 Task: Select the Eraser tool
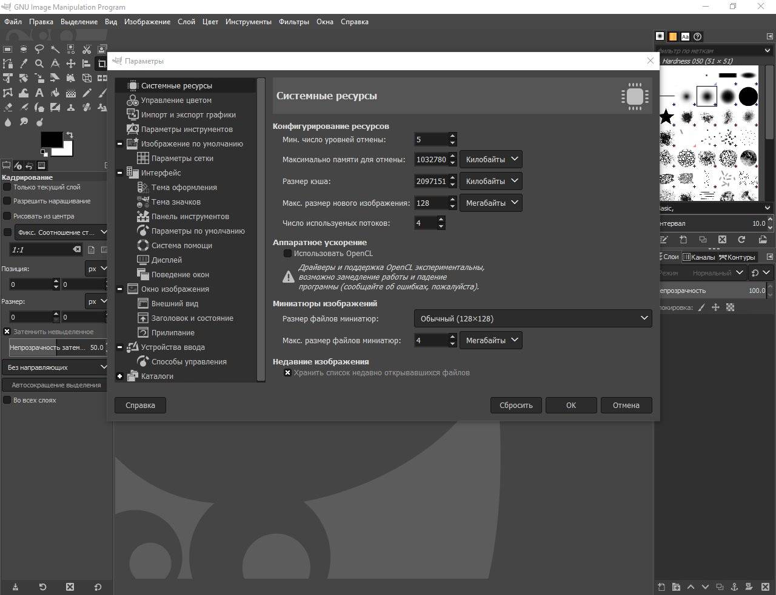[7, 107]
